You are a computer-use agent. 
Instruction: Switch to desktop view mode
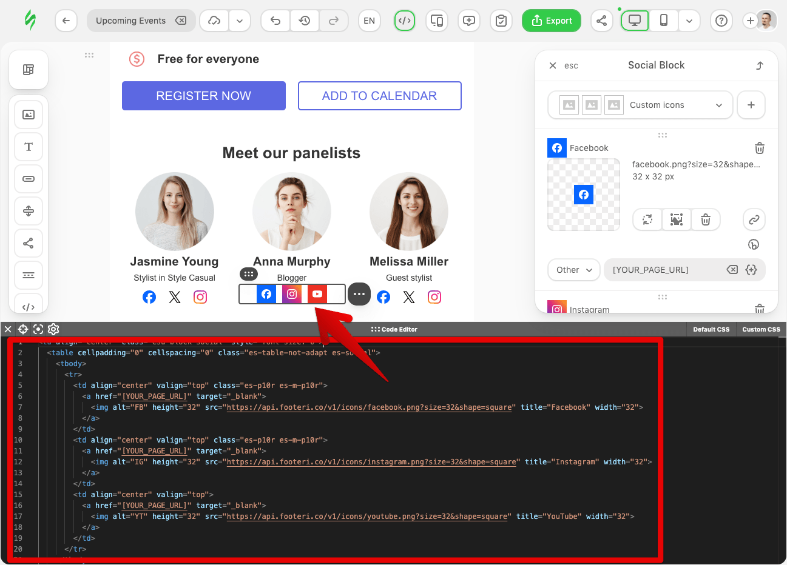point(635,21)
